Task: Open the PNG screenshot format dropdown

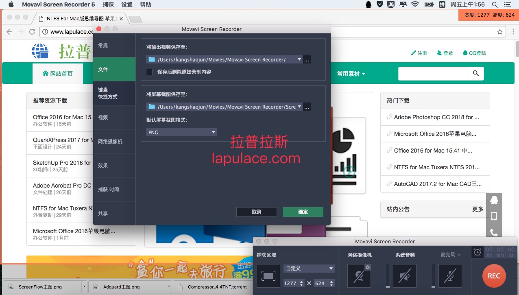Action: tap(181, 132)
